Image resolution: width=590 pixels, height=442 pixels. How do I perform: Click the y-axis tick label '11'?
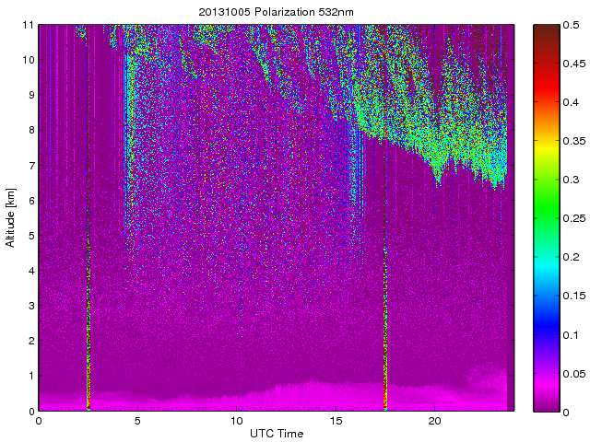click(x=29, y=25)
